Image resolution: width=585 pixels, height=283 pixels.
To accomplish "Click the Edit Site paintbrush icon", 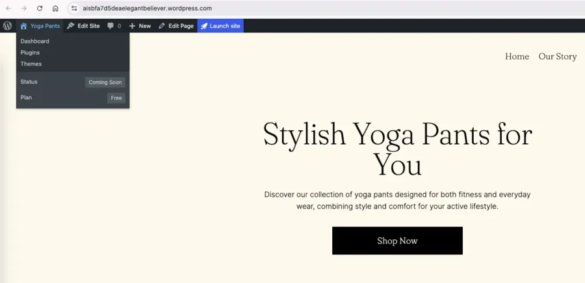I will click(70, 26).
